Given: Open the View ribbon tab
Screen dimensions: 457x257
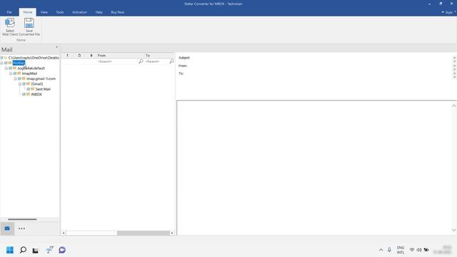Looking at the screenshot, I should [x=44, y=12].
